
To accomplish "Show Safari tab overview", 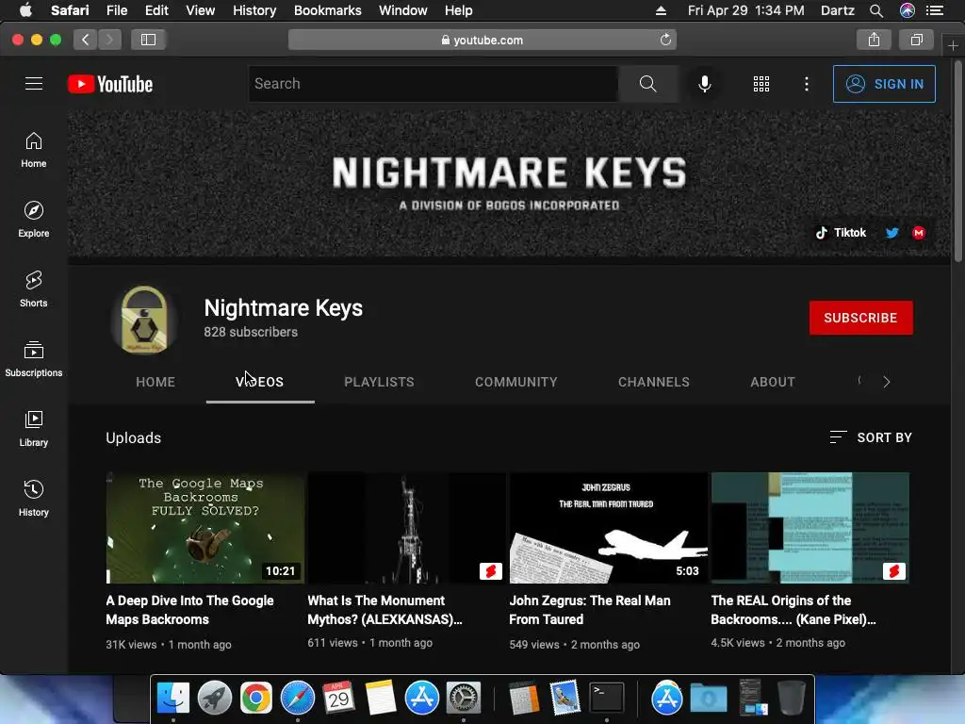I will tap(916, 40).
